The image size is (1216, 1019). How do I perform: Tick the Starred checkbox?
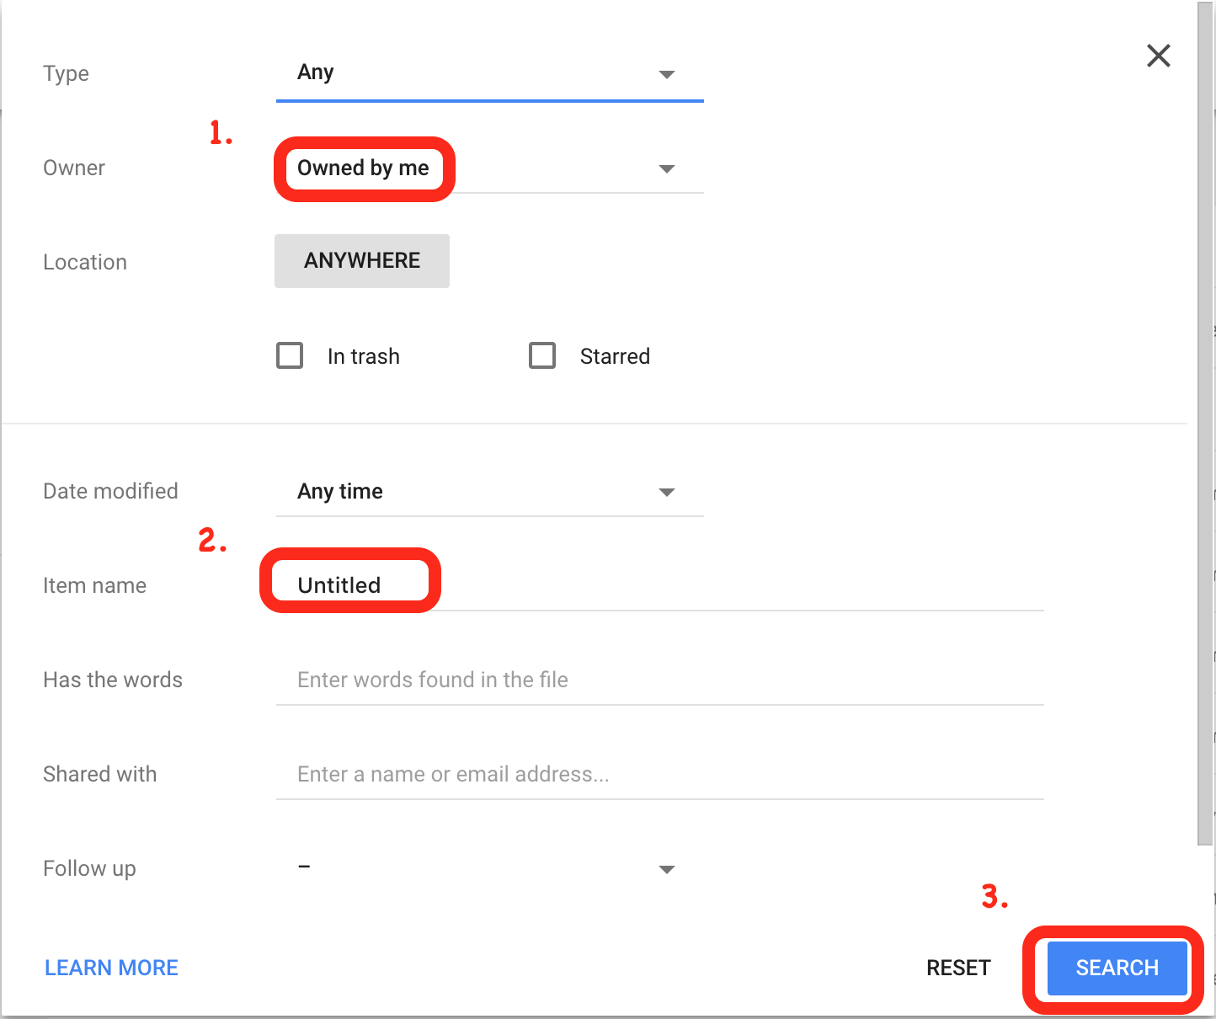coord(542,355)
